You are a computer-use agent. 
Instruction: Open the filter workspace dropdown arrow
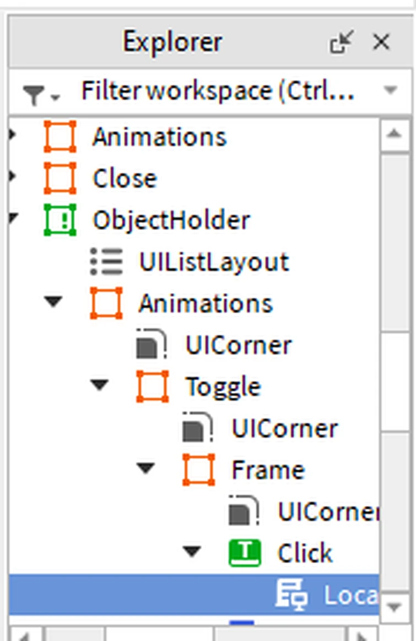[x=390, y=90]
